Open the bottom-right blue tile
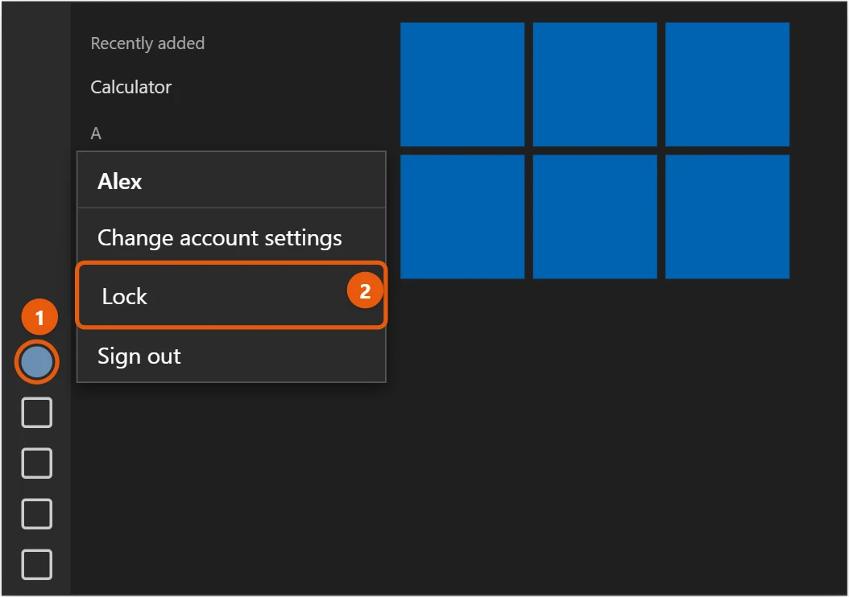Image resolution: width=849 pixels, height=597 pixels. tap(727, 217)
